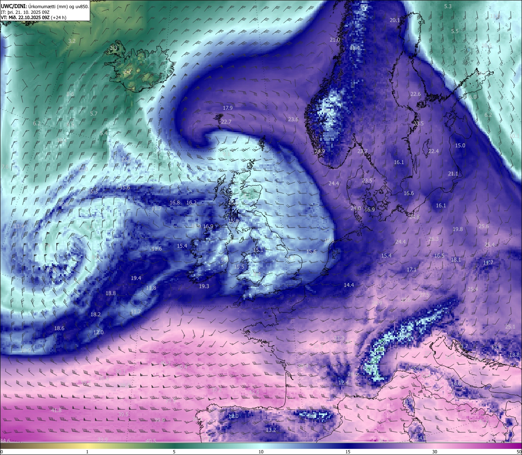
Task: Click the 15 label on the color scale
Action: [348, 452]
